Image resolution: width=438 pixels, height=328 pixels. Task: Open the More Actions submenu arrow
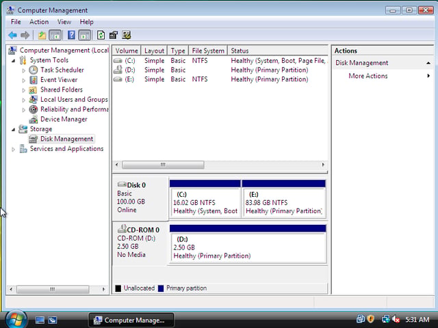coord(428,76)
